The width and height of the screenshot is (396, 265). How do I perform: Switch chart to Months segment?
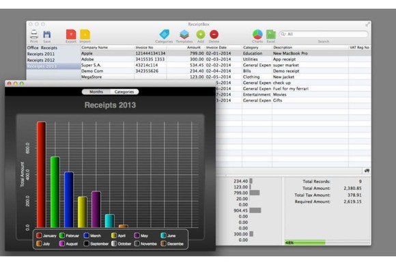tap(96, 92)
